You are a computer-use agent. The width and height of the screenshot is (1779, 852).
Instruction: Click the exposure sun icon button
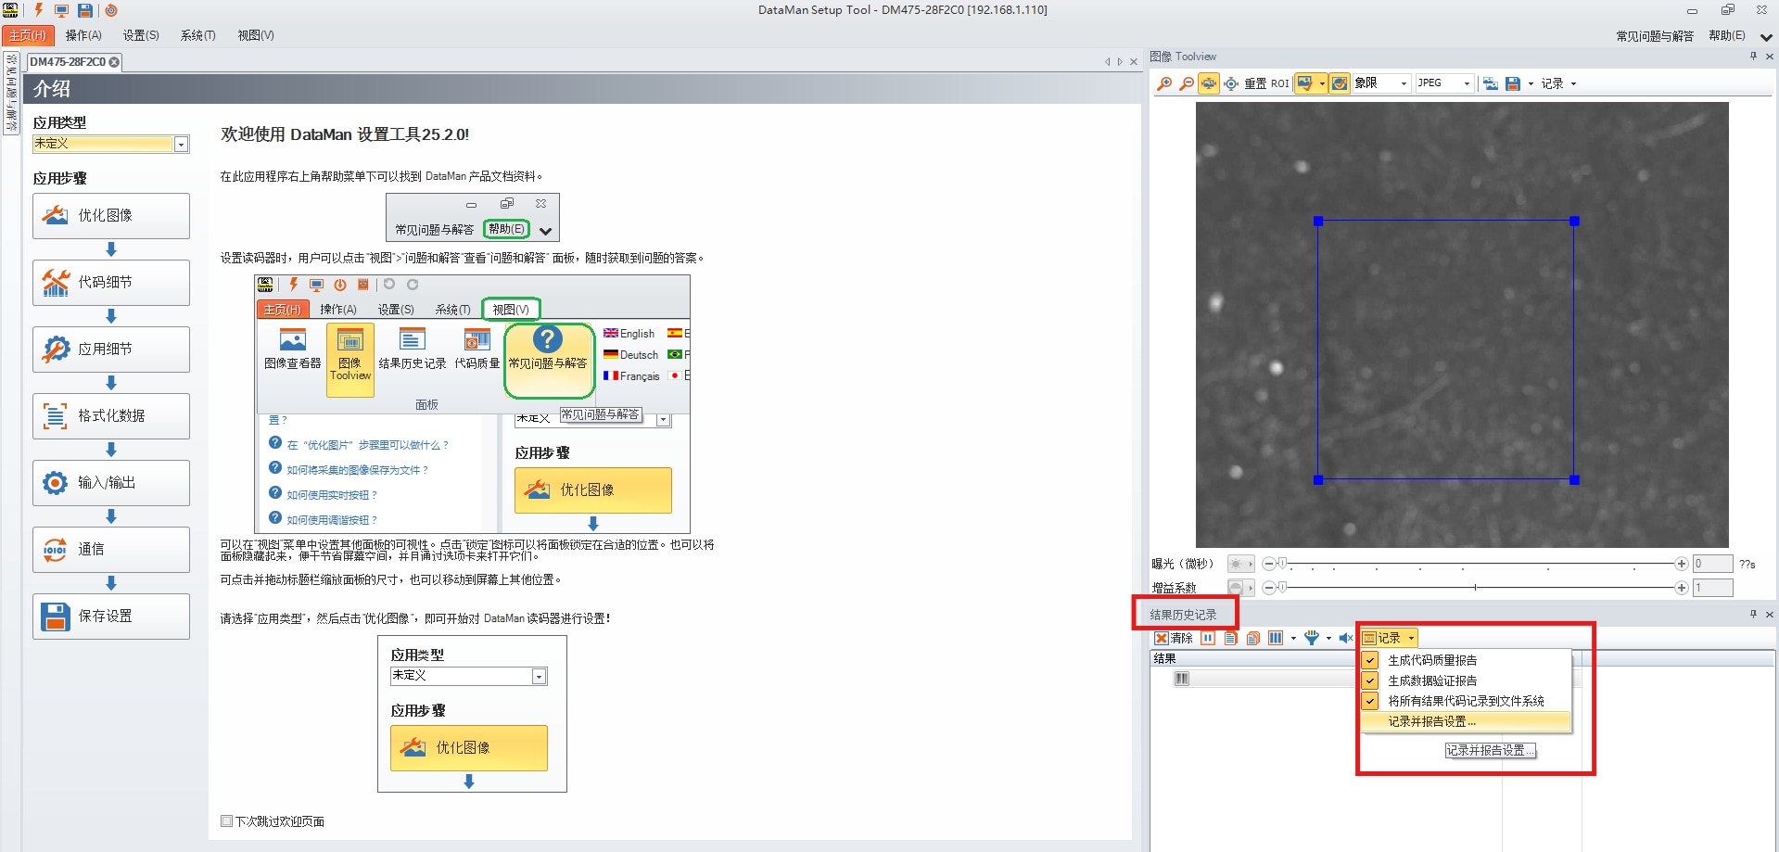1240,564
